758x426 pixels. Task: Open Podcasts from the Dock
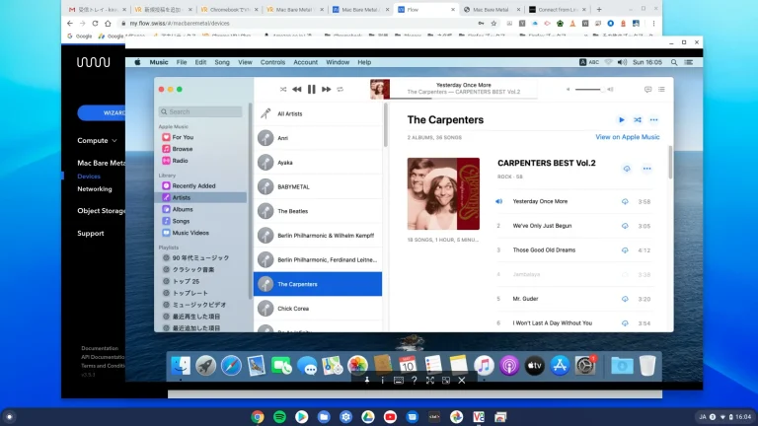click(509, 366)
